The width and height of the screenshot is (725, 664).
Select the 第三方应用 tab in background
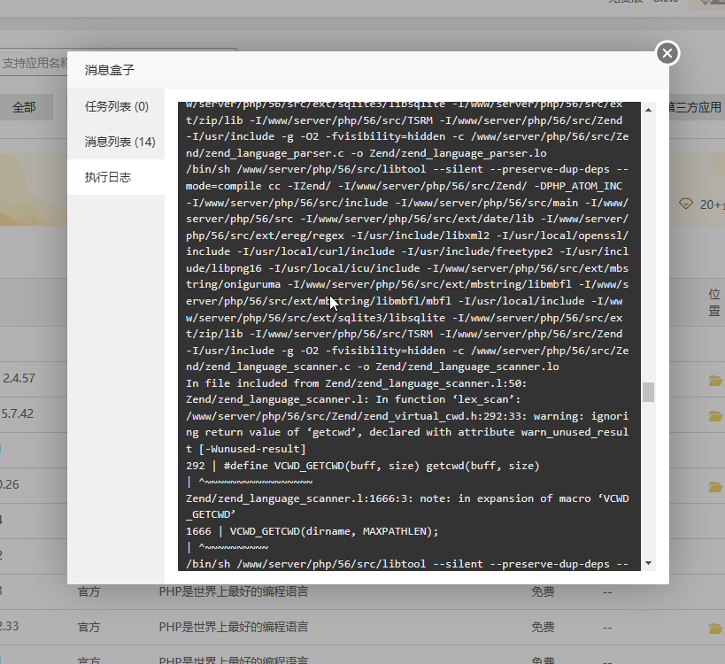[695, 107]
